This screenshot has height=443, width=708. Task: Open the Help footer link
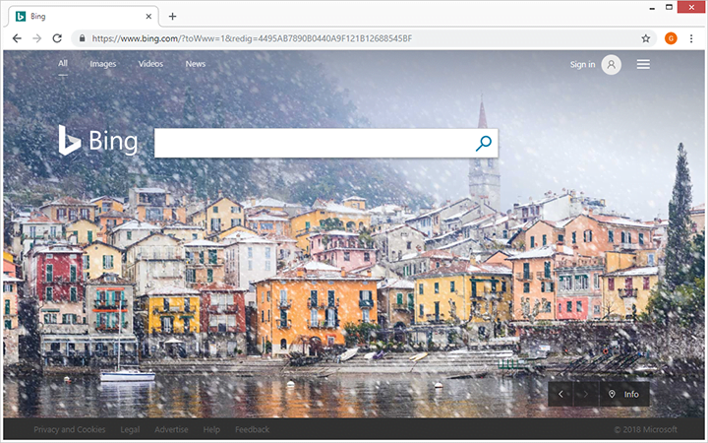click(211, 429)
